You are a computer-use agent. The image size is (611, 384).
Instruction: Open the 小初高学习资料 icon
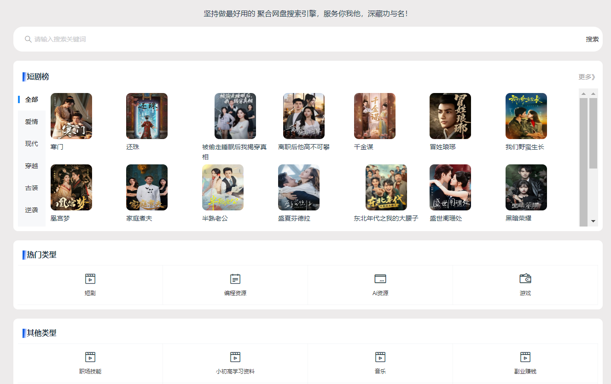[235, 357]
